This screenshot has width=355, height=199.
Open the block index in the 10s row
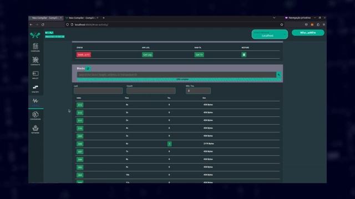[x=80, y=175]
